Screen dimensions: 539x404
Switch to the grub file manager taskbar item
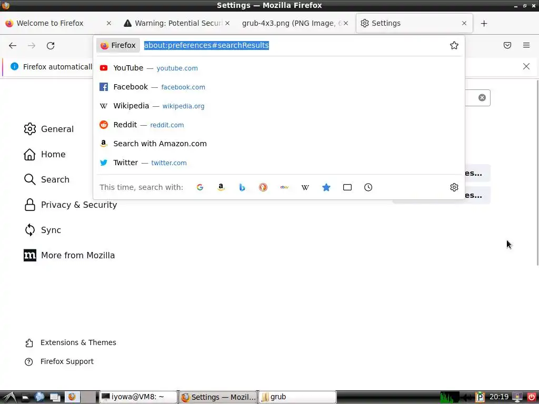click(x=297, y=397)
